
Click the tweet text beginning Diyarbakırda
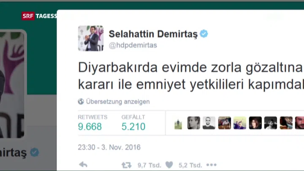(x=191, y=76)
